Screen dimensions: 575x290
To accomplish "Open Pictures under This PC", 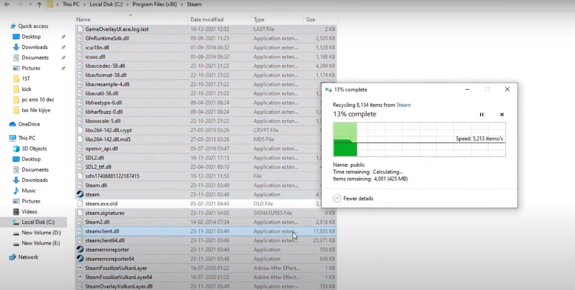I will 31,201.
